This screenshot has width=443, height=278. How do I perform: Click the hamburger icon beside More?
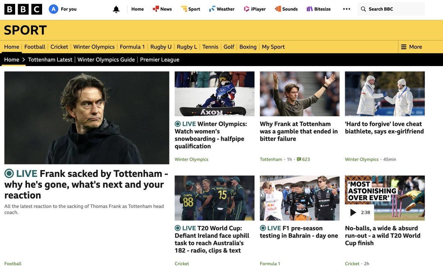403,47
